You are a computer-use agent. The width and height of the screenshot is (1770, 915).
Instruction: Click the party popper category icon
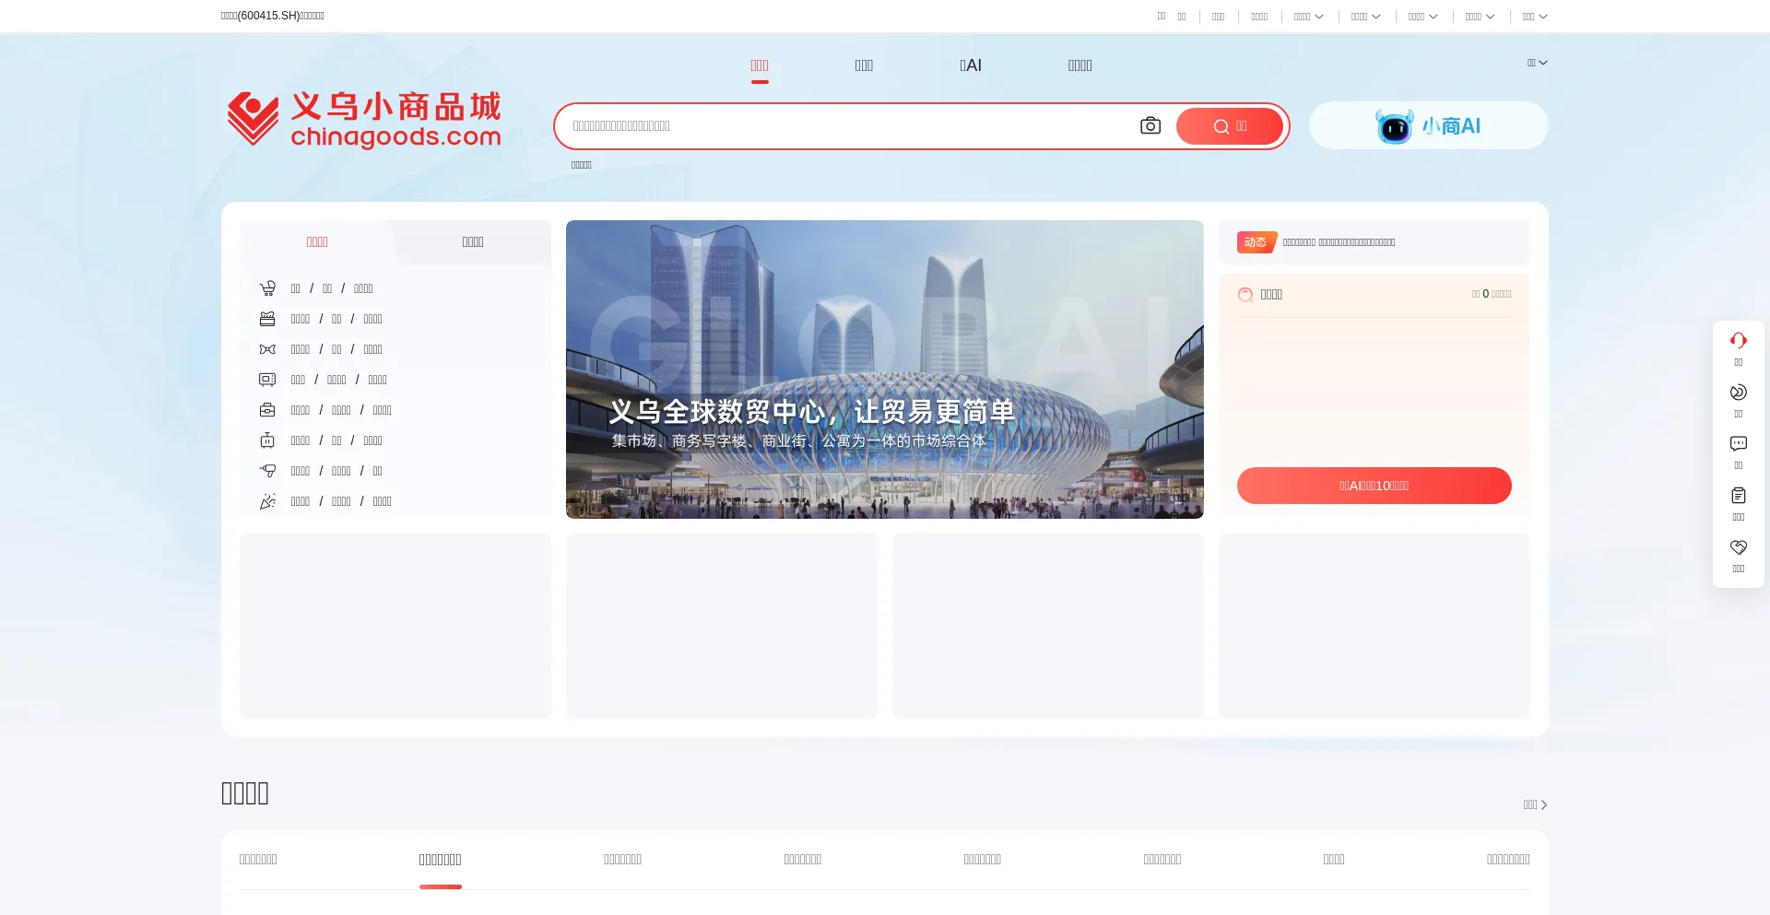[267, 501]
